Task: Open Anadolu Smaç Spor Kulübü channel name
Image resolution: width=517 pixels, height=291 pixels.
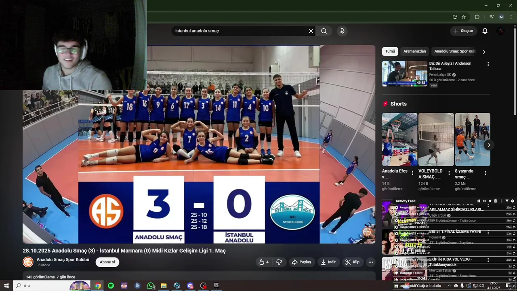Action: [x=63, y=259]
